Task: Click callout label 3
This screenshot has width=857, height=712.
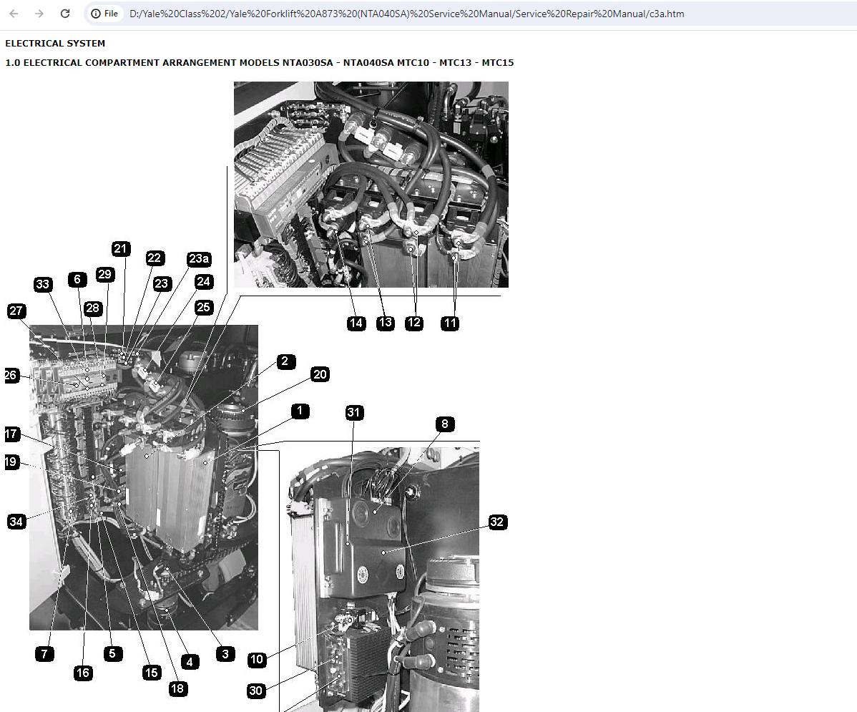Action: [x=225, y=653]
